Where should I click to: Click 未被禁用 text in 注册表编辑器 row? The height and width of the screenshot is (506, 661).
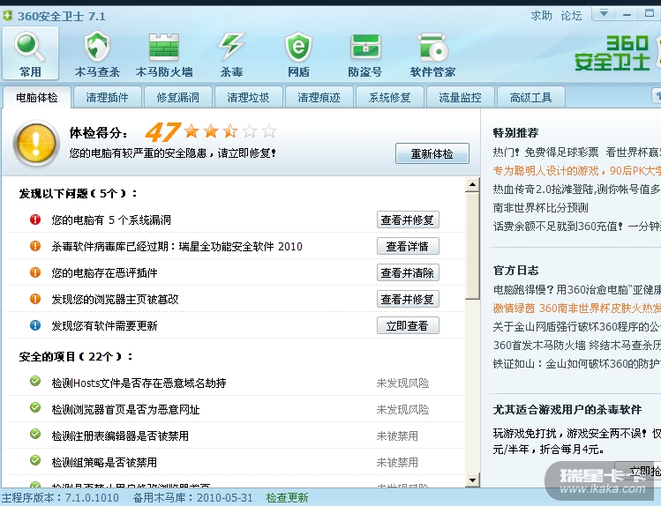click(x=397, y=435)
